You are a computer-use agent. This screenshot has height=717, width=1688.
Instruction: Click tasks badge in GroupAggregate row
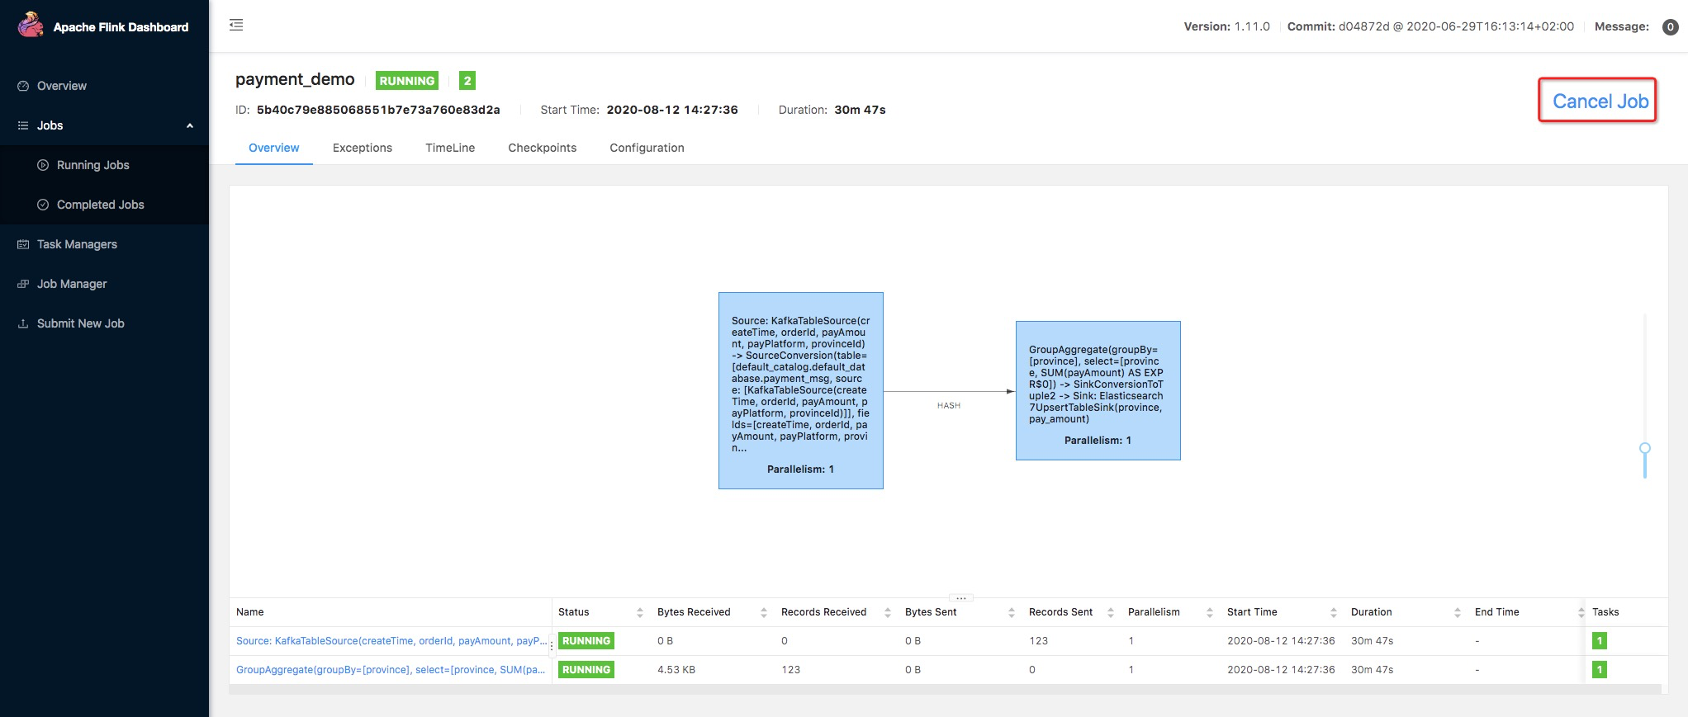click(x=1600, y=670)
